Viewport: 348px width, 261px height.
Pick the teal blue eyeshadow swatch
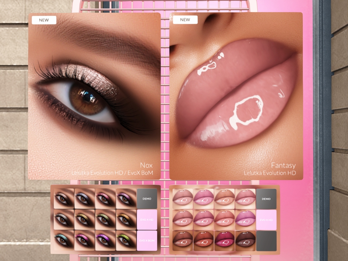pyautogui.click(x=64, y=241)
